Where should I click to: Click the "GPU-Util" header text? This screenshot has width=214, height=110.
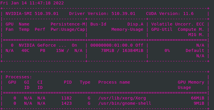pyautogui.click(x=162, y=30)
